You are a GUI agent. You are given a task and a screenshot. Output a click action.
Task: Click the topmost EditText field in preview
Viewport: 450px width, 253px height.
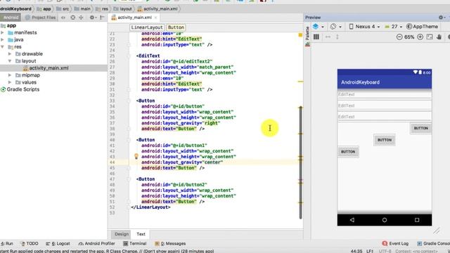pyautogui.click(x=385, y=94)
